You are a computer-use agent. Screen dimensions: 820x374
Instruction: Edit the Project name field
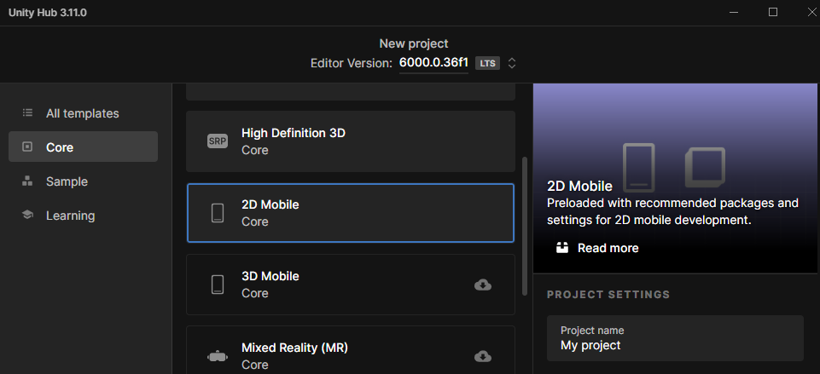pos(675,338)
